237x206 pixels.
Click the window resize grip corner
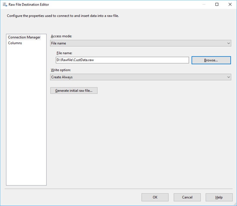click(x=235, y=204)
